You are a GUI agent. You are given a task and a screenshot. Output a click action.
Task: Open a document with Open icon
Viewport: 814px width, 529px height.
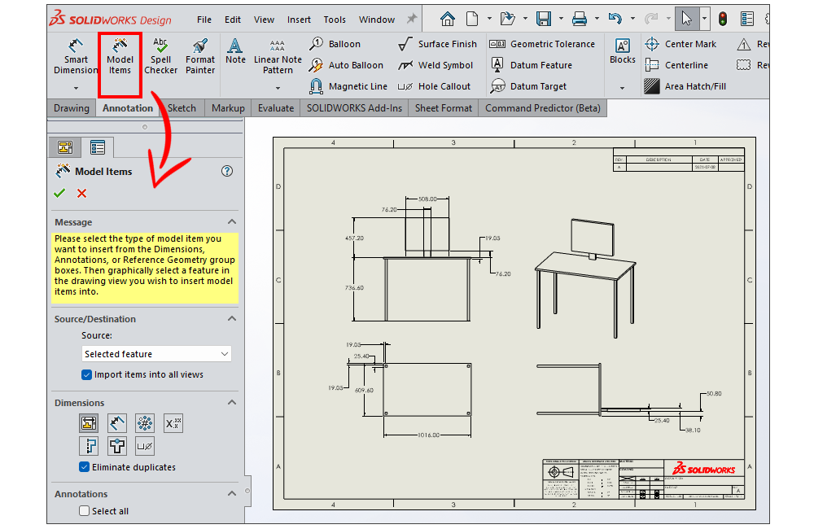pos(507,20)
